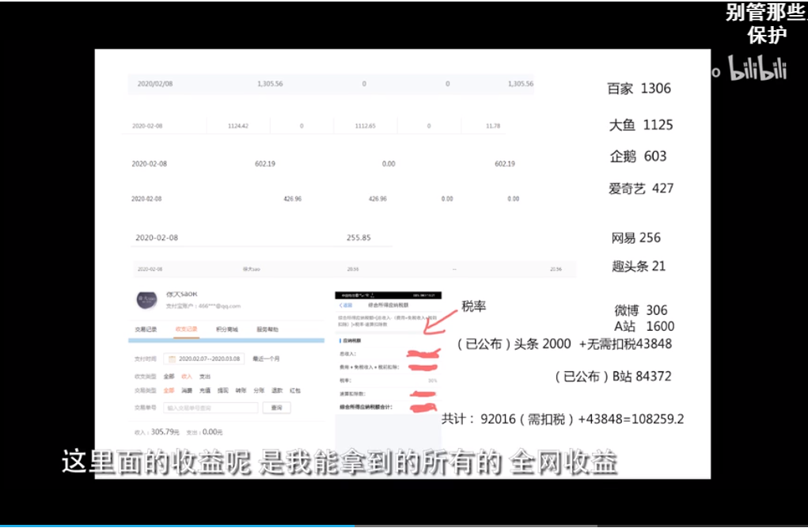Viewport: 808px width, 528px height.
Task: Switch to the 收支记录 tab
Action: (186, 329)
